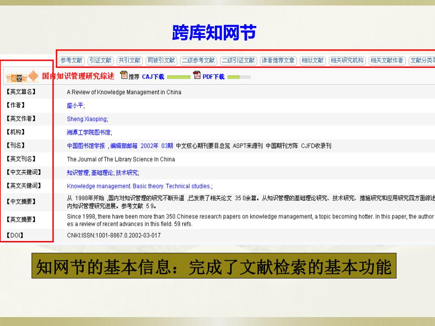
Task: Open the 2002年 issue year link
Action: point(149,146)
